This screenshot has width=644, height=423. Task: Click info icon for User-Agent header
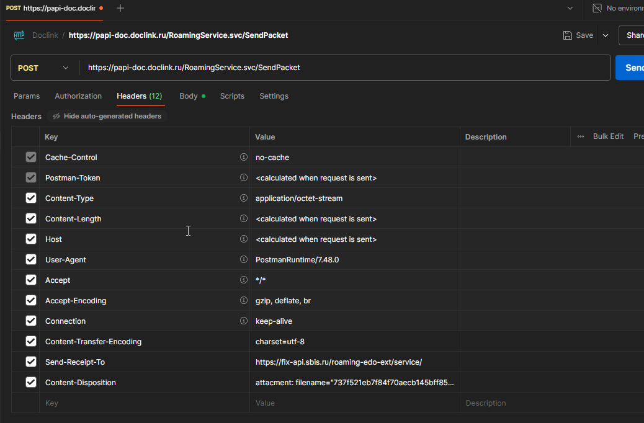(x=244, y=260)
